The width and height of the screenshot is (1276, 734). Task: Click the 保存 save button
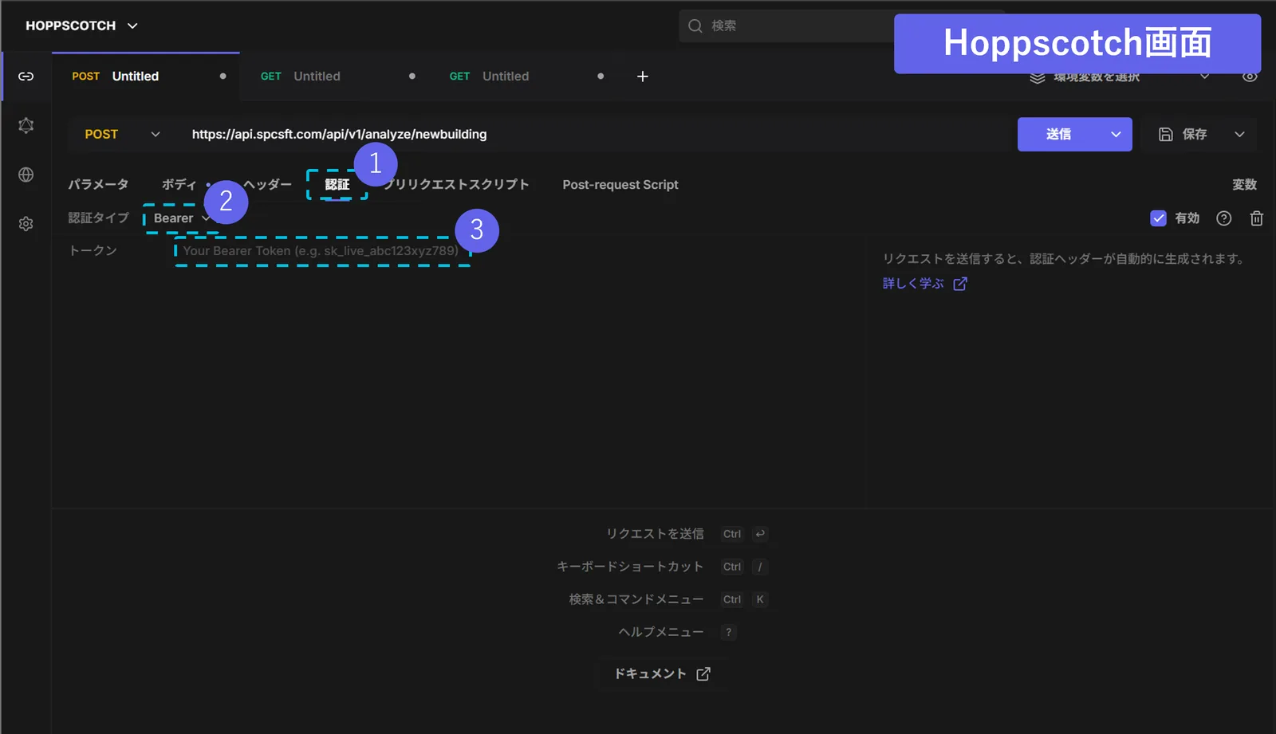pos(1183,135)
